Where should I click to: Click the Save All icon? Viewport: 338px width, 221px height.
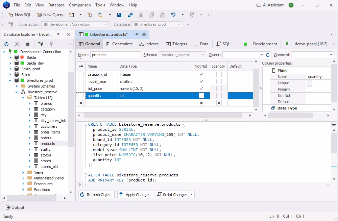click(x=130, y=15)
